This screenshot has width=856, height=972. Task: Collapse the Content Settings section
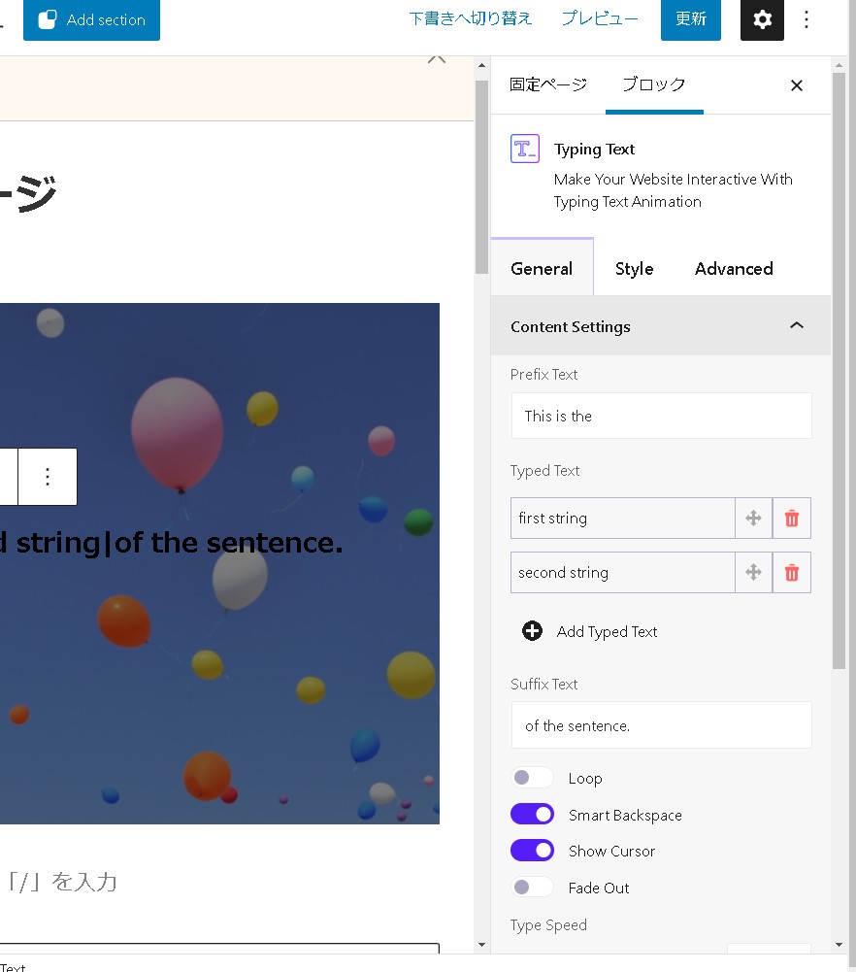coord(797,326)
